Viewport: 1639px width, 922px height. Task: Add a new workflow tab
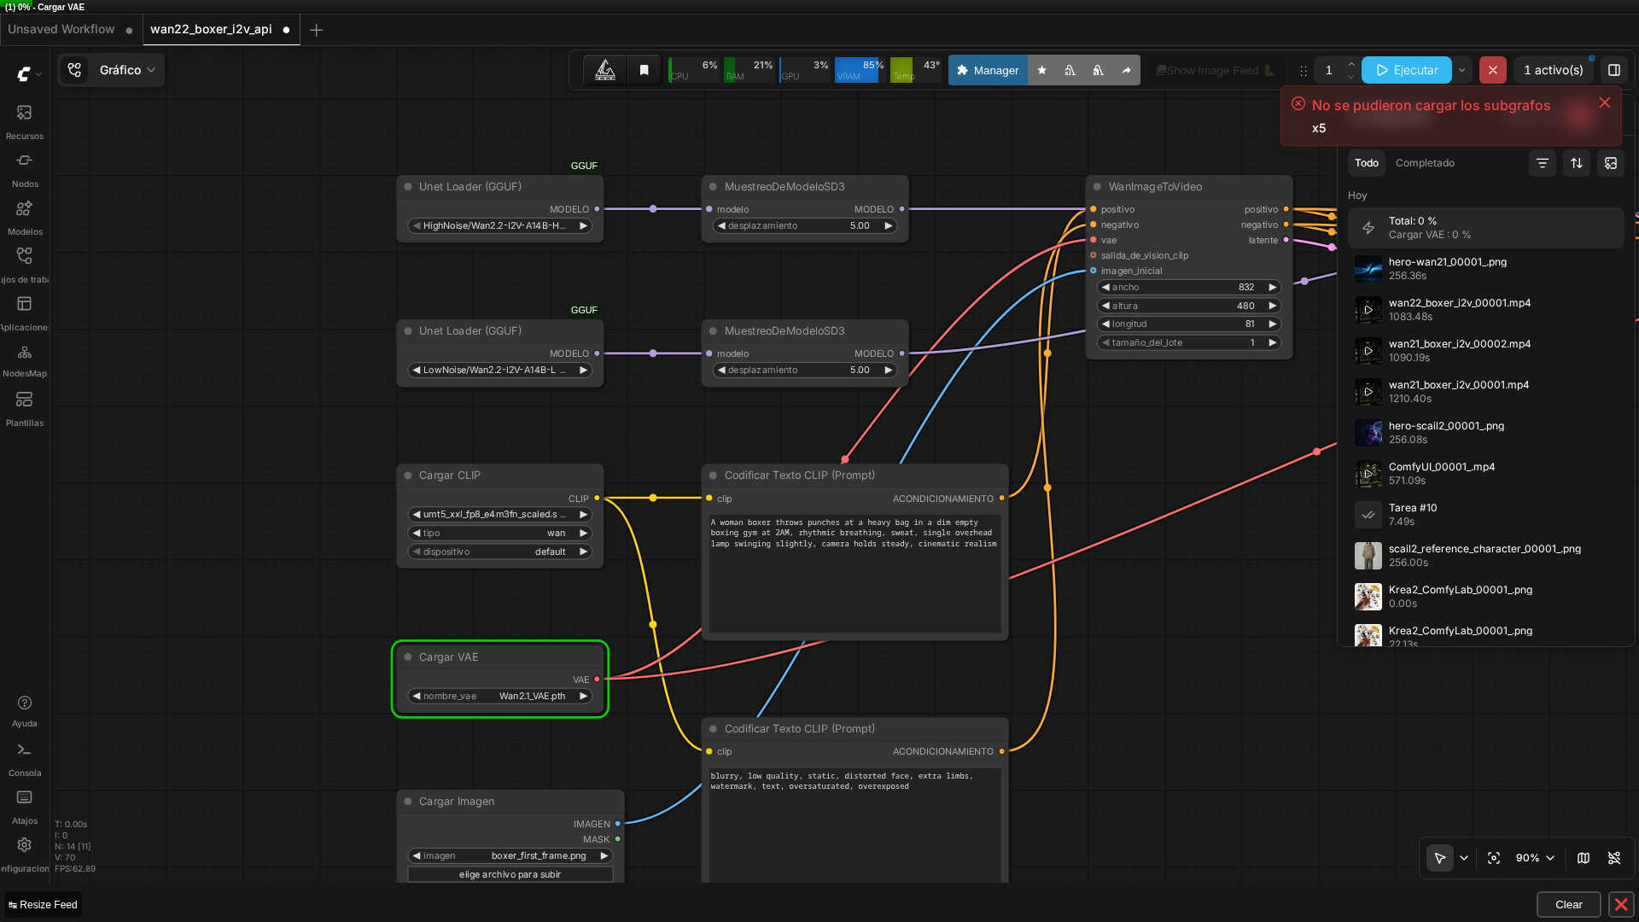tap(316, 30)
